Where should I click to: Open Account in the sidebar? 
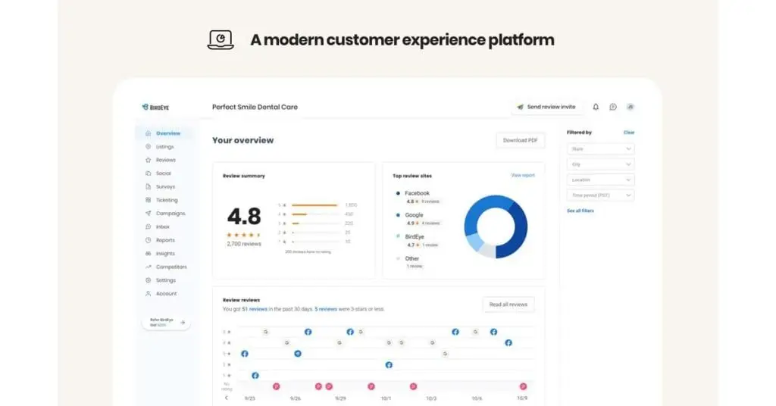(x=166, y=293)
